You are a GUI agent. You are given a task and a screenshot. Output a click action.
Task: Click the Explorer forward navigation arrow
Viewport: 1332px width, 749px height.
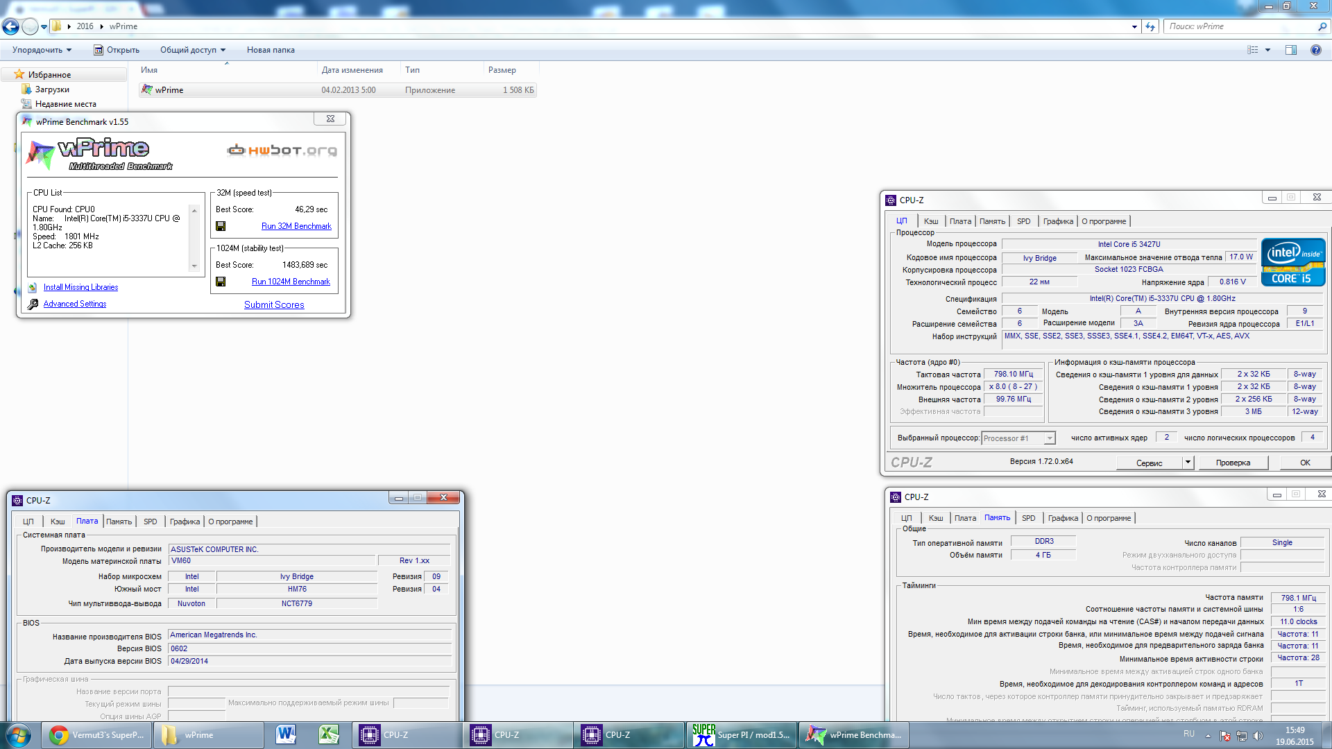pyautogui.click(x=30, y=26)
